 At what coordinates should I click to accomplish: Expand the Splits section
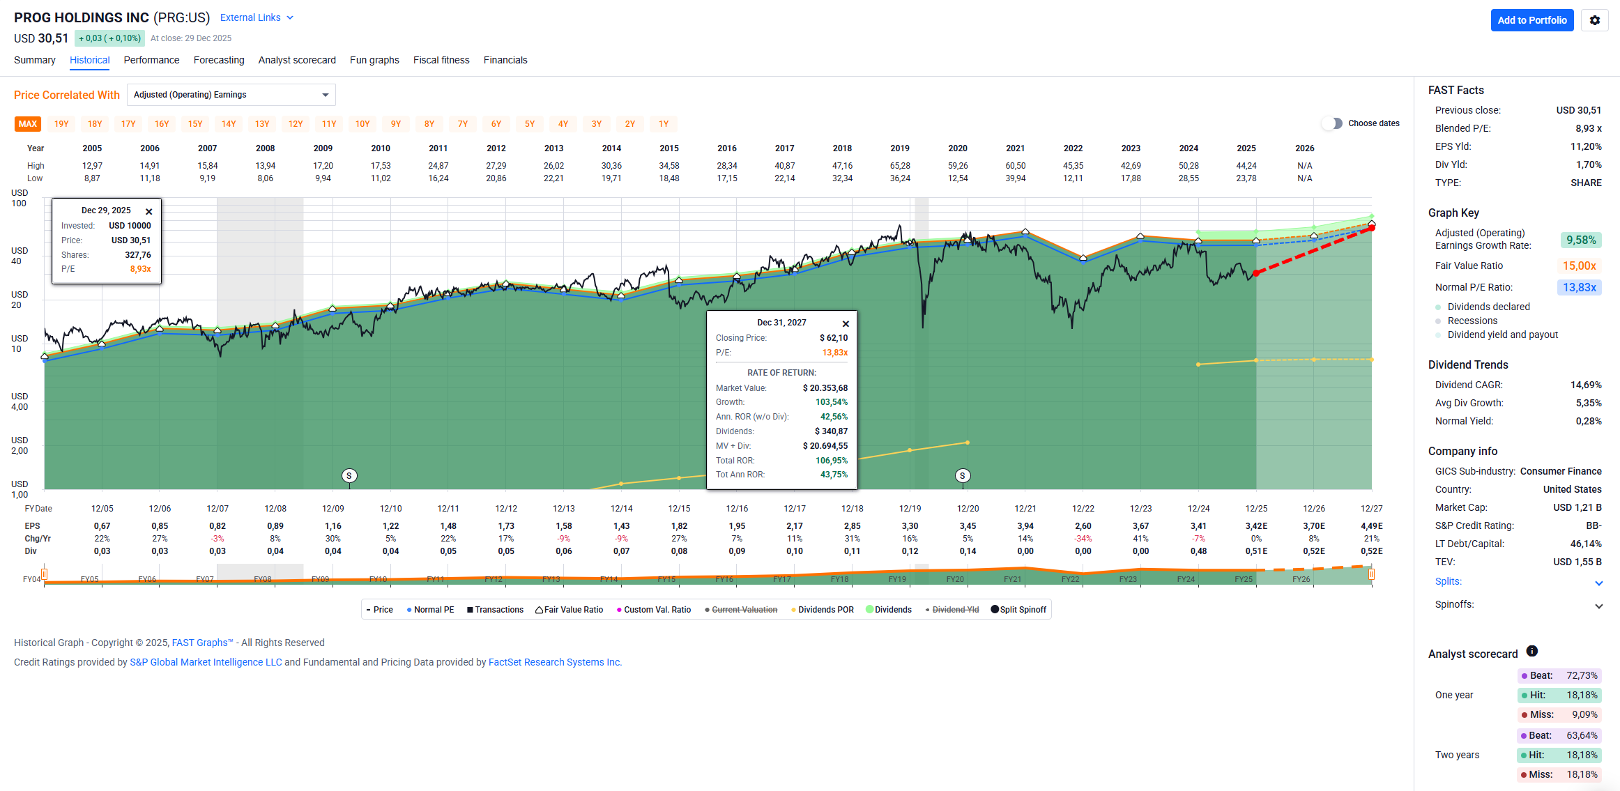1598,583
